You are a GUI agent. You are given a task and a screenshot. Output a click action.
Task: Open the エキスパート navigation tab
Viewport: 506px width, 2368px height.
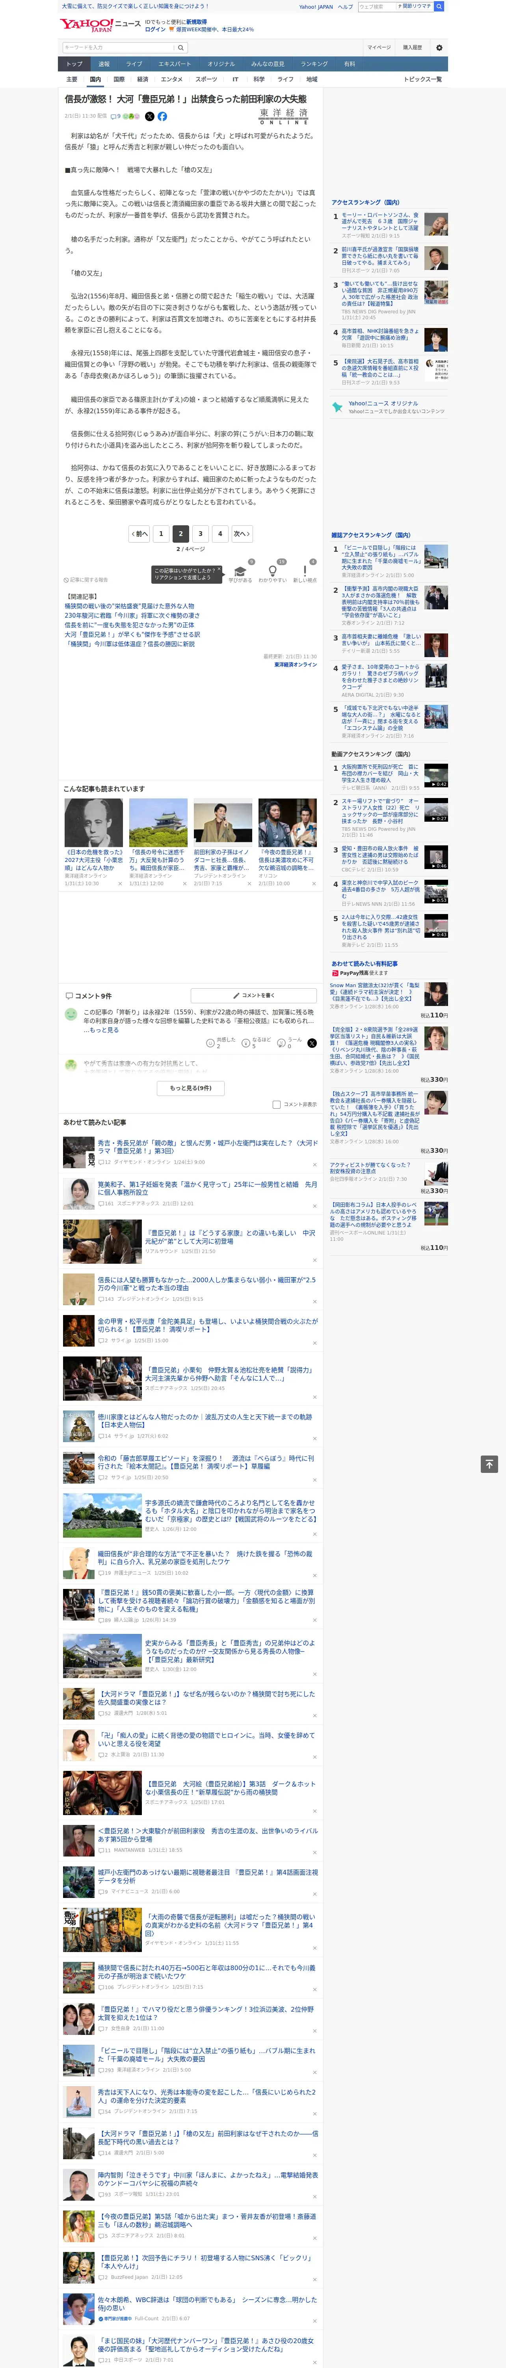click(175, 64)
